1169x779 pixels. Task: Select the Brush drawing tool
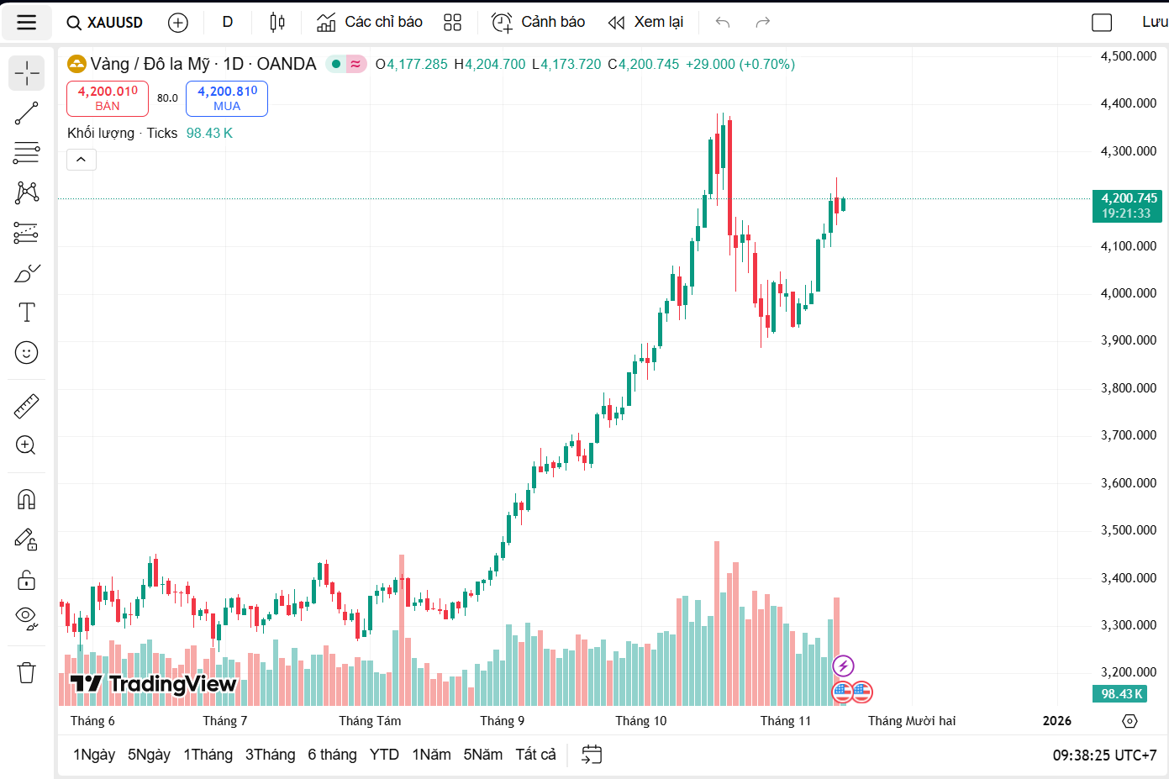click(26, 272)
